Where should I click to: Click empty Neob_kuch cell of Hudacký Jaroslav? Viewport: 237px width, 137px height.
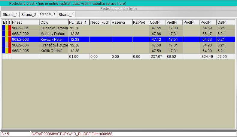[x=100, y=28]
